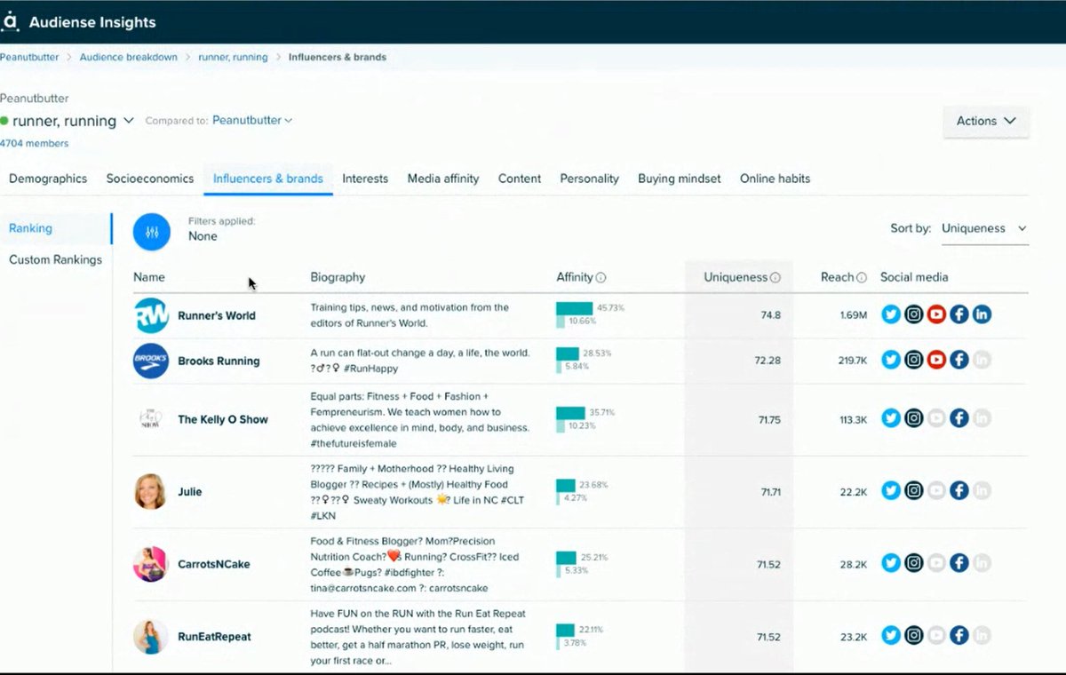Open Runner's World Facebook icon
Image resolution: width=1066 pixels, height=675 pixels.
point(959,314)
